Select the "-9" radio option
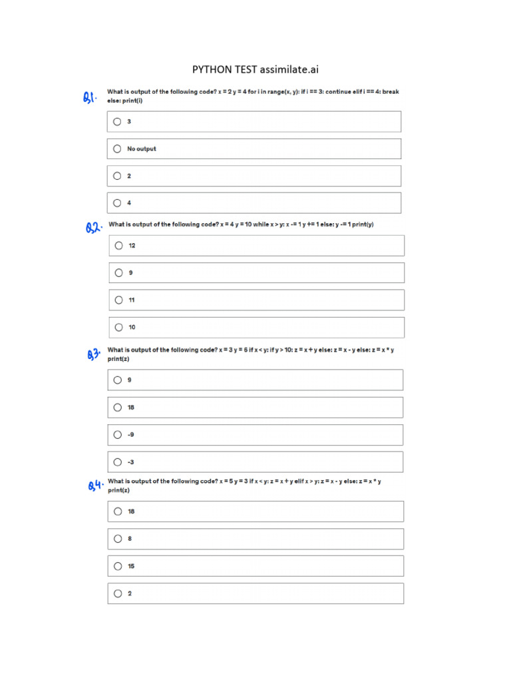 point(118,435)
